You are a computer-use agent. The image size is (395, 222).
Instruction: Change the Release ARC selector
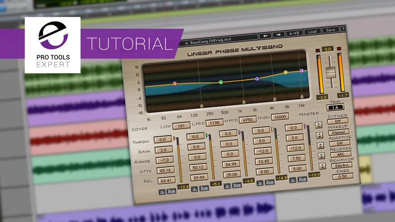click(341, 154)
